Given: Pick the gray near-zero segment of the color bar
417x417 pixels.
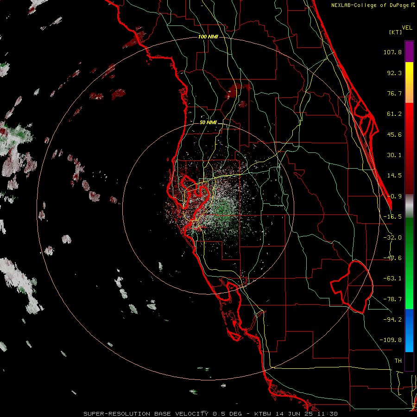Looking at the screenshot, I should (409, 206).
